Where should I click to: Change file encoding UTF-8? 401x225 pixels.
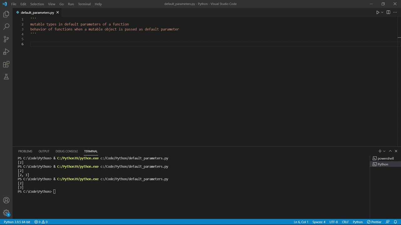click(334, 222)
